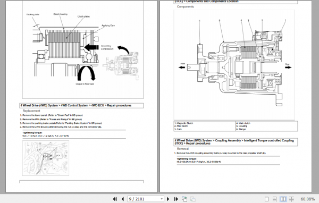
Task: Click the Magnetic Clutch legend entry
Action: 183,123
